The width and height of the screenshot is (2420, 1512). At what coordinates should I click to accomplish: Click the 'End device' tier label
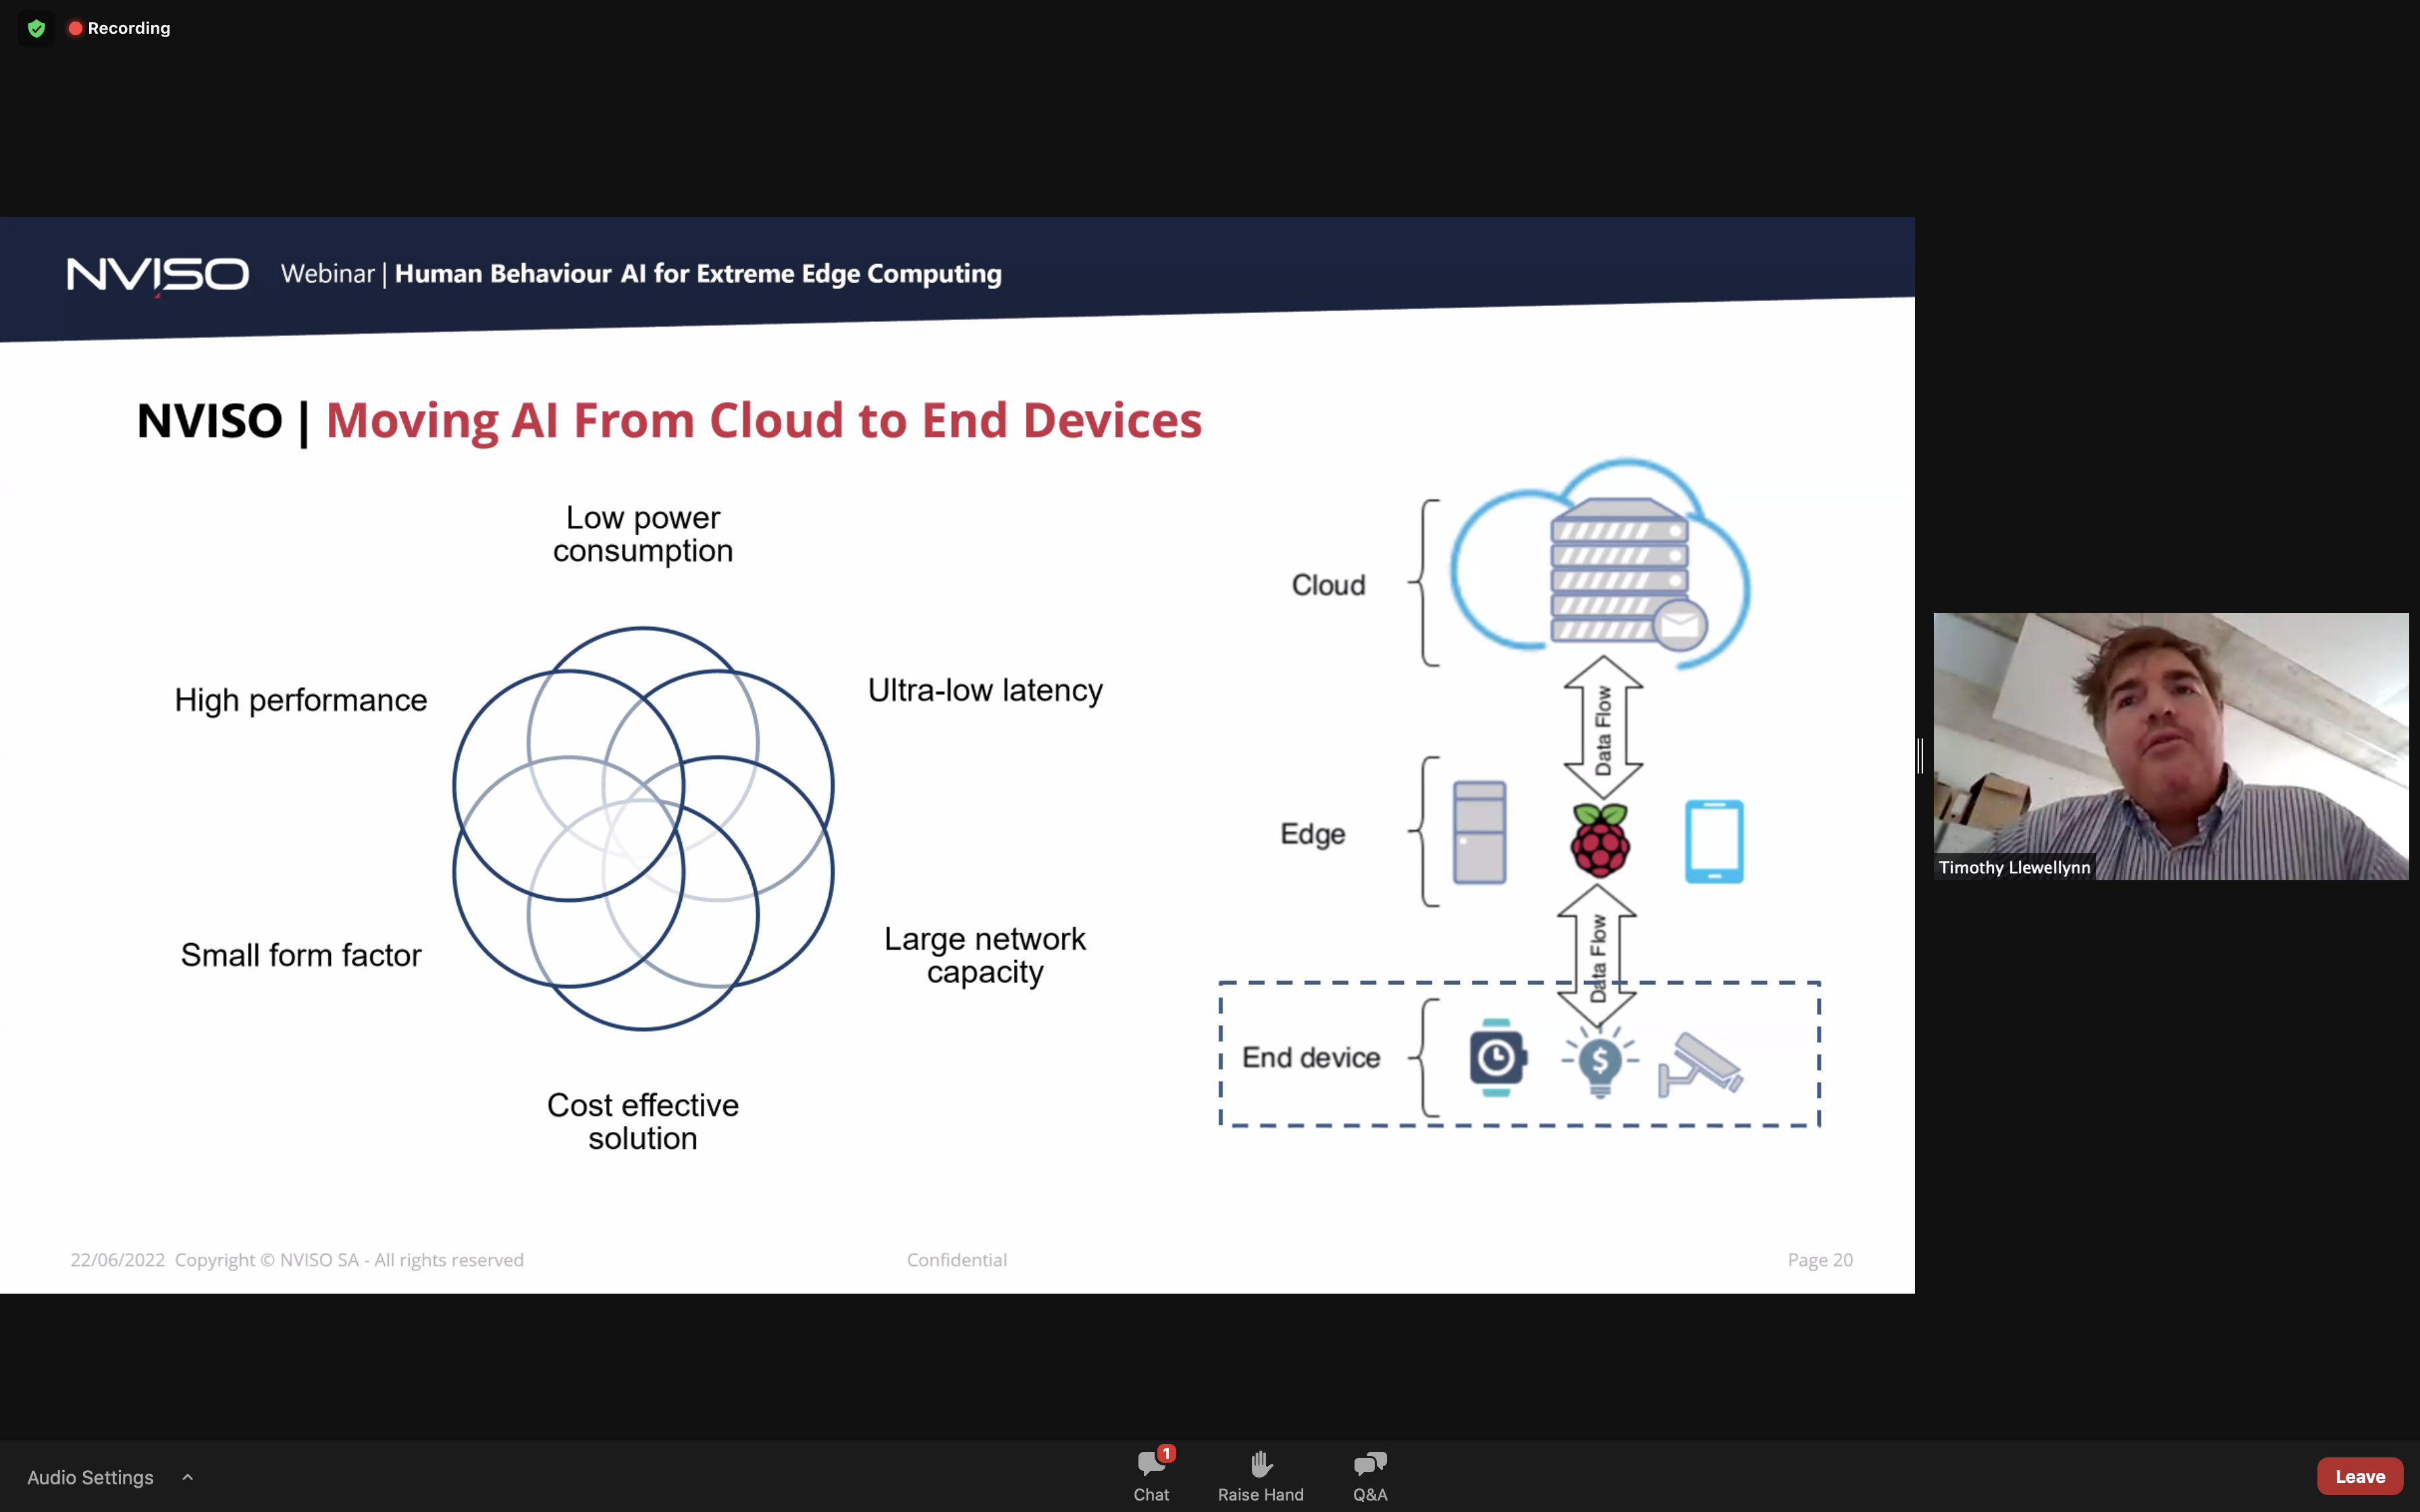point(1311,1057)
